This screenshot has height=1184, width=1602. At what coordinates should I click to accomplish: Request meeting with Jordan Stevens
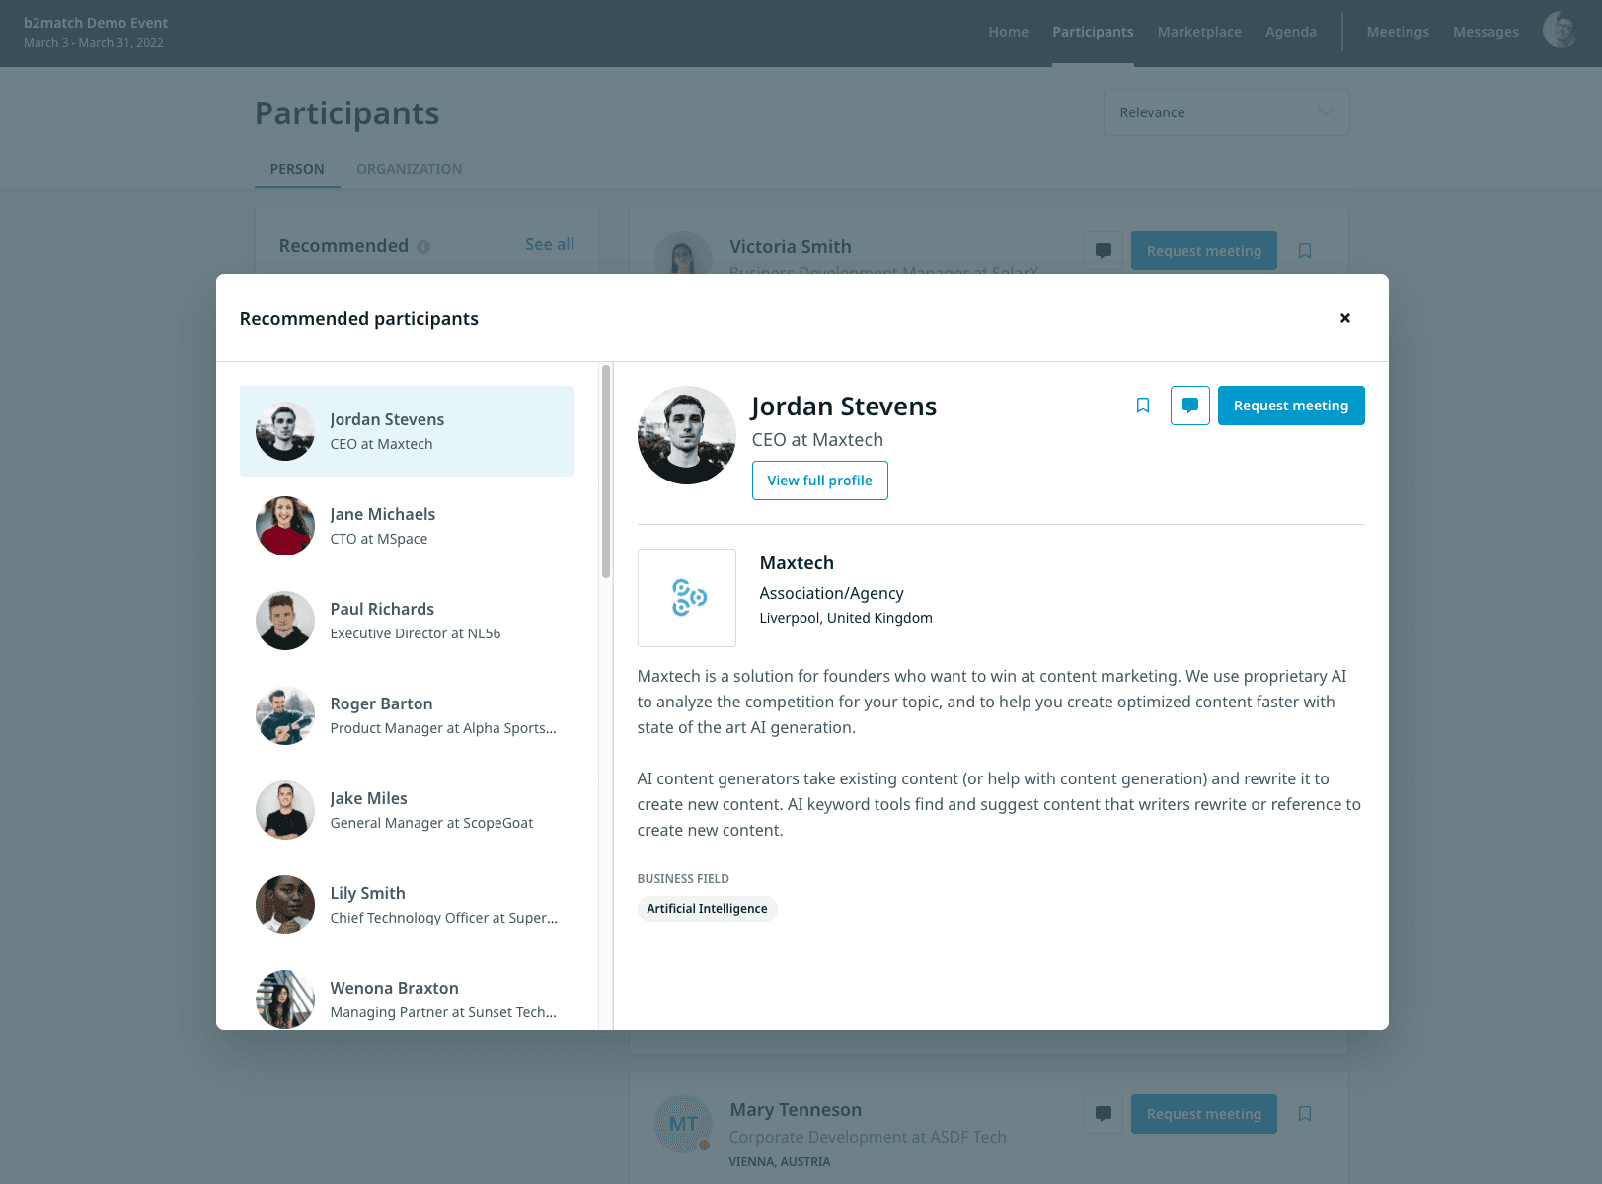(1291, 406)
